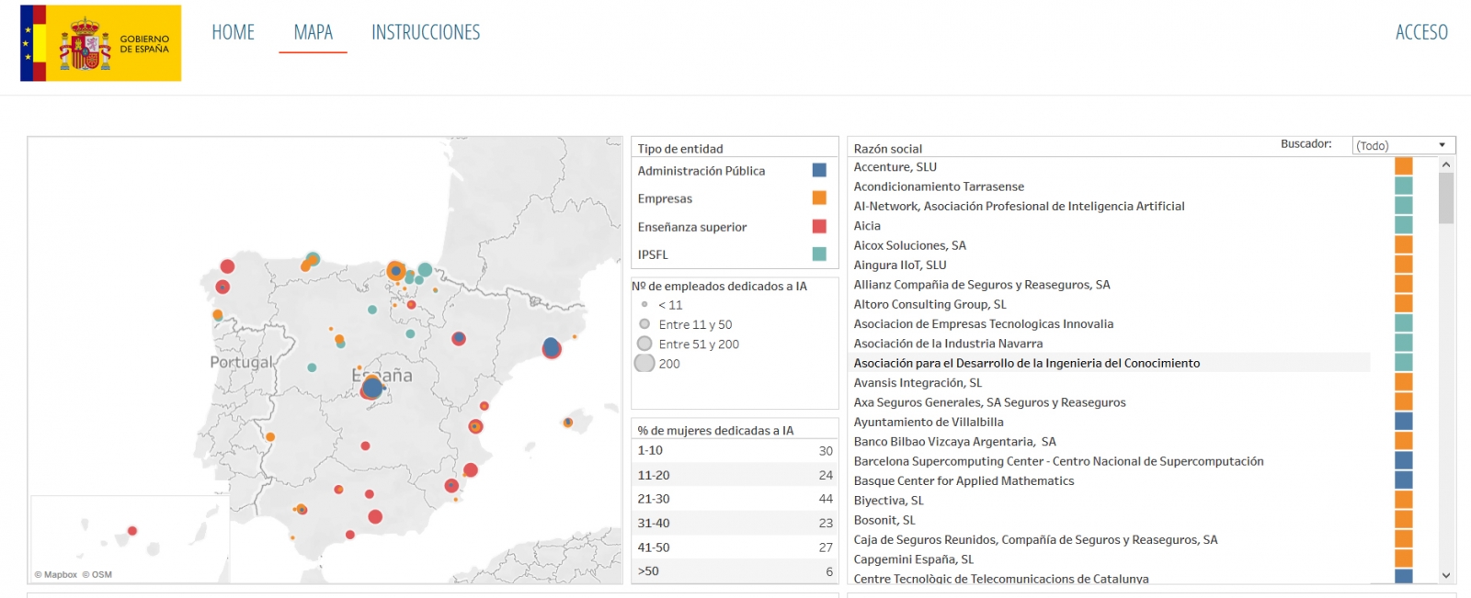Select Asociación de la Industria Navarra
Screen dimensions: 1471x598
click(948, 344)
